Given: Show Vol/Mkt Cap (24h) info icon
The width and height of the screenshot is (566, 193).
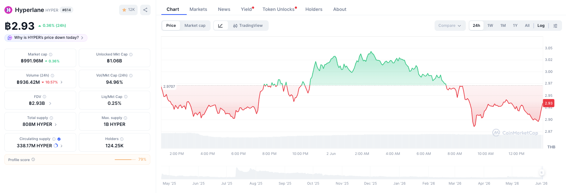Looking at the screenshot, I should (131, 75).
